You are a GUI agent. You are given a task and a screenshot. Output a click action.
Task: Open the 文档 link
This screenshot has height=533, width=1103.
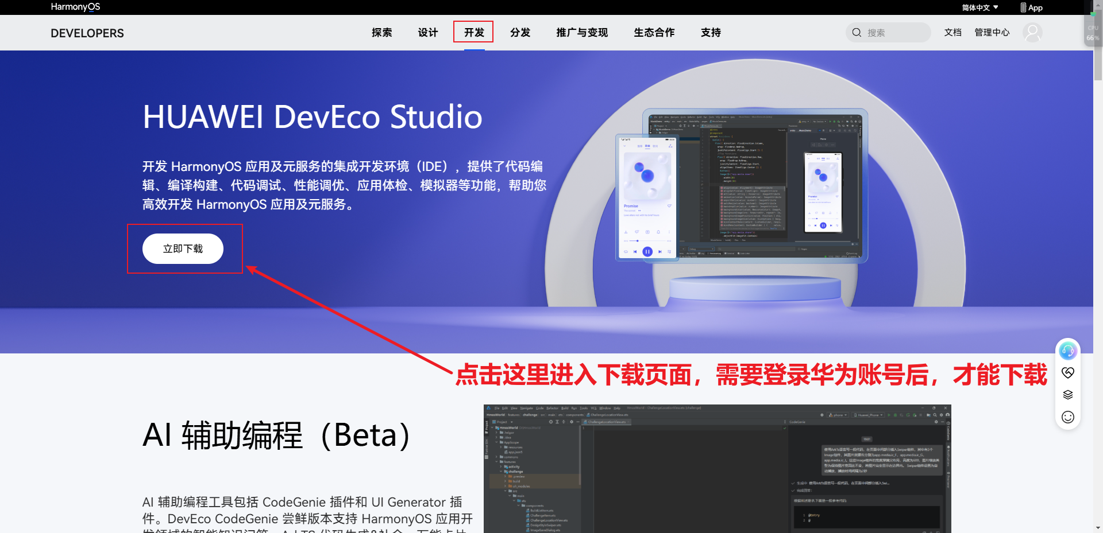(952, 33)
